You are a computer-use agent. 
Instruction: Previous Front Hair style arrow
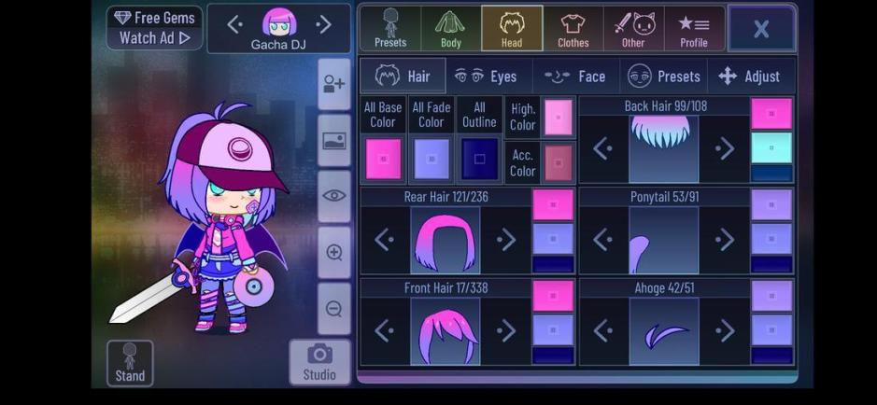384,331
